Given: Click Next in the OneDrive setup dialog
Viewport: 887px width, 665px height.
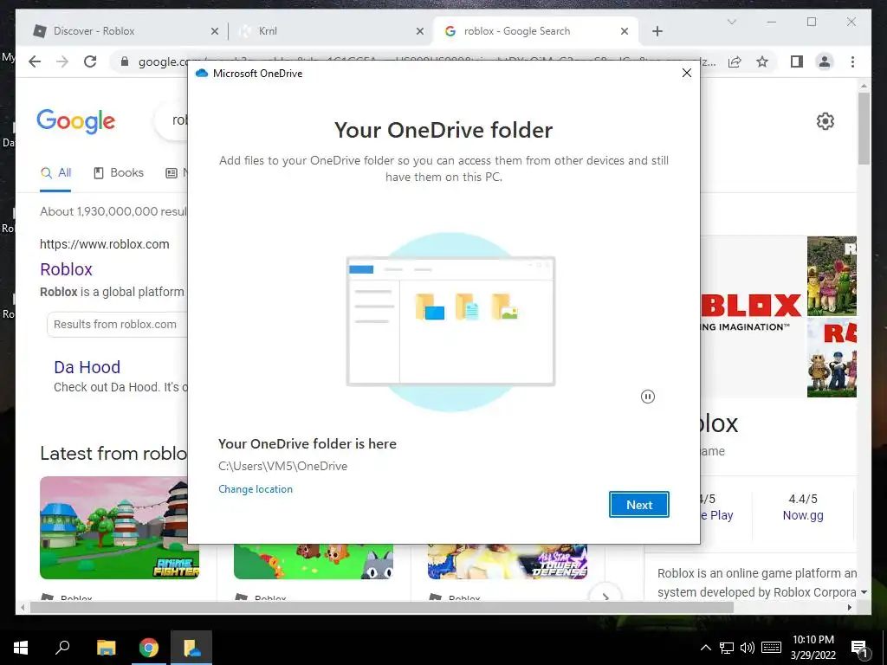Looking at the screenshot, I should tap(638, 505).
